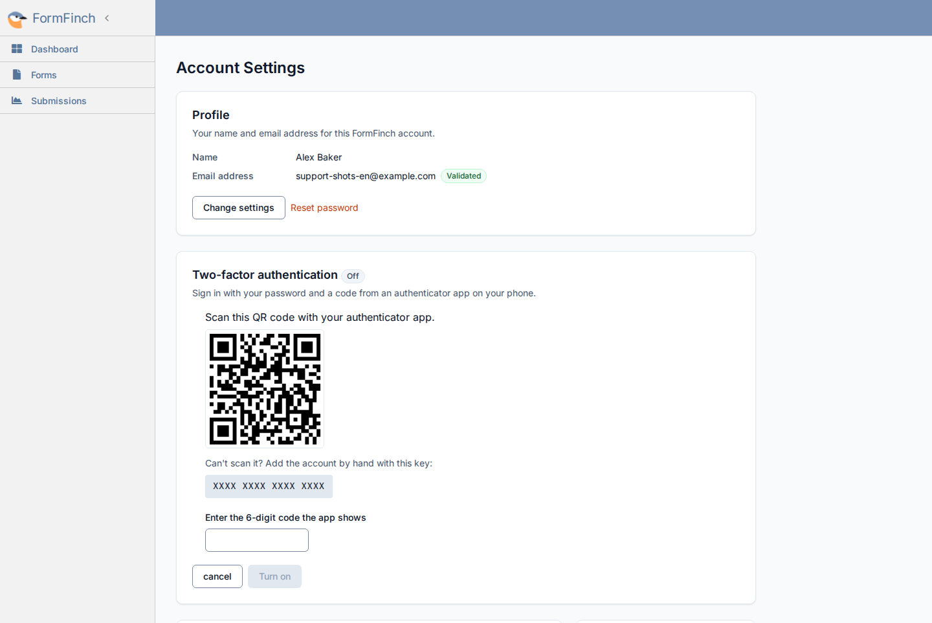The height and width of the screenshot is (623, 932).
Task: Click the Profile section heading
Action: tap(210, 115)
